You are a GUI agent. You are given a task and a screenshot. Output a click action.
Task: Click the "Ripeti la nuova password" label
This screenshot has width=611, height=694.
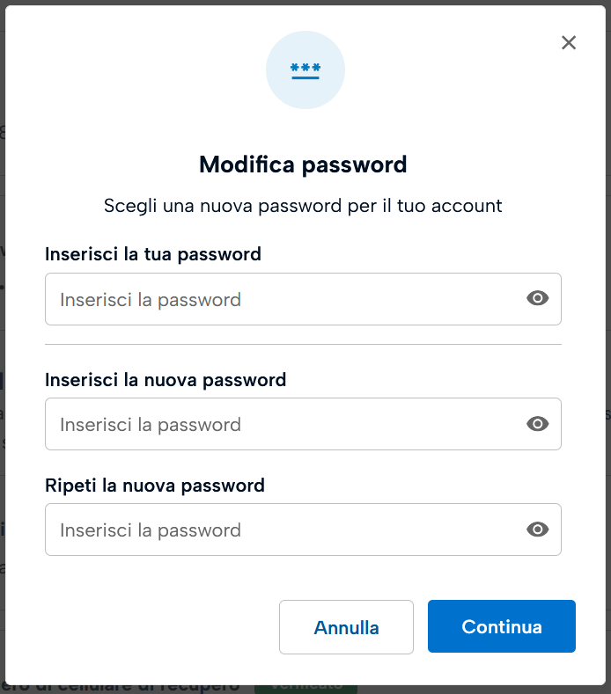155,485
